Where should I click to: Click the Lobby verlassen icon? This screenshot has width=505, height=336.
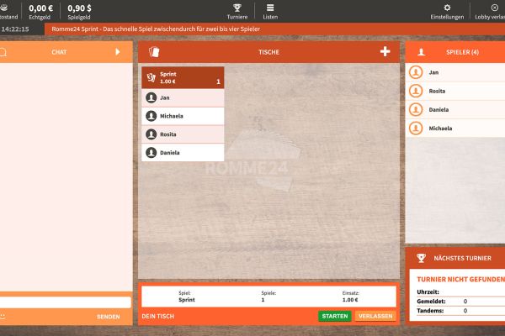[495, 8]
